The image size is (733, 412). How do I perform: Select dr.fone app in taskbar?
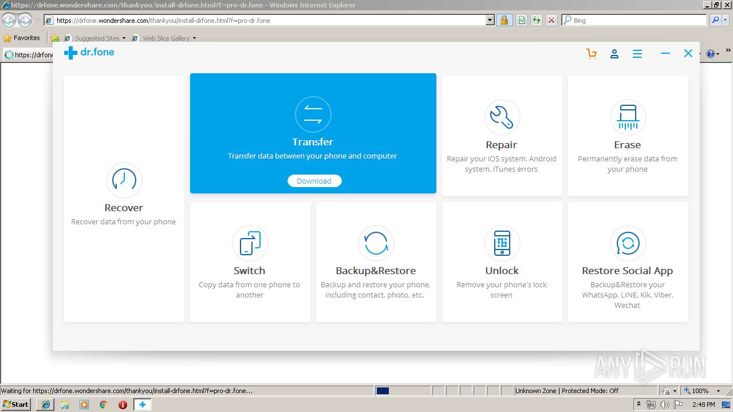coord(143,405)
